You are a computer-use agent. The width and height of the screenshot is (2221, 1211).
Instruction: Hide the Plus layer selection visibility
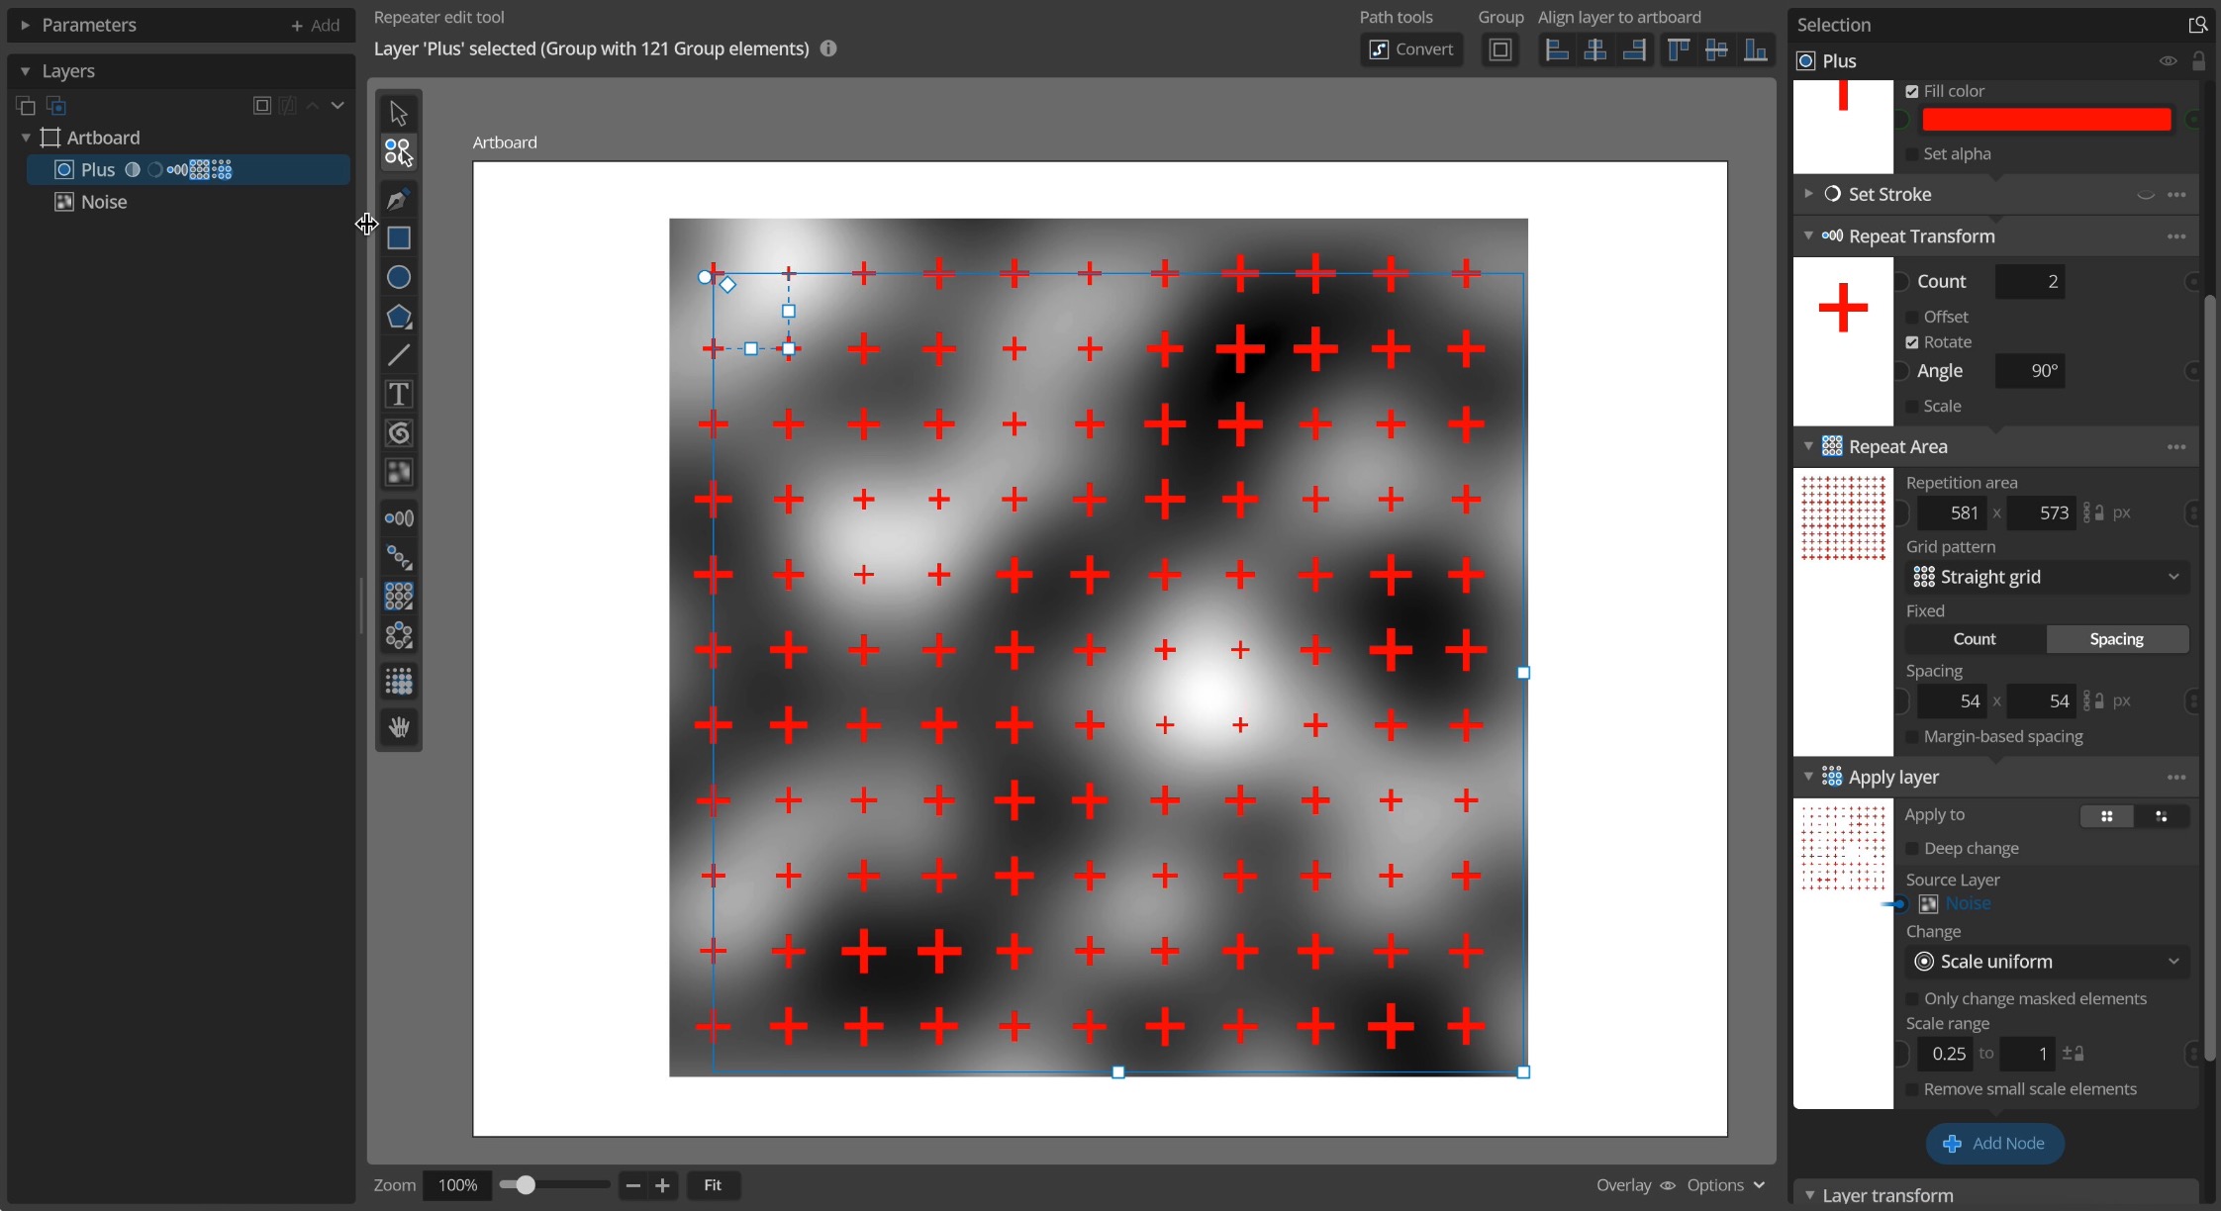coord(2169,60)
